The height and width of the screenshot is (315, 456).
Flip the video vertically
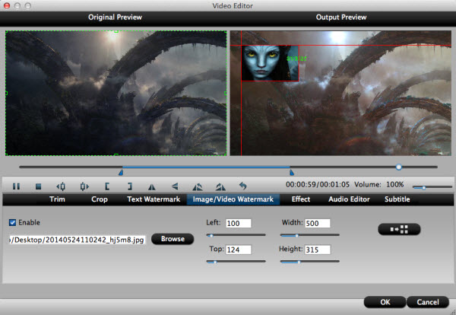175,186
